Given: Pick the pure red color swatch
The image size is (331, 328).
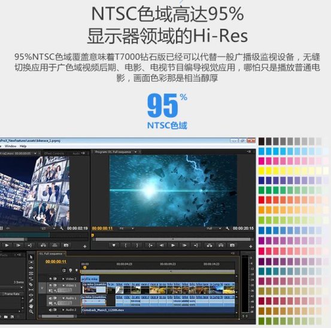Looking at the screenshot, I should point(262,200).
